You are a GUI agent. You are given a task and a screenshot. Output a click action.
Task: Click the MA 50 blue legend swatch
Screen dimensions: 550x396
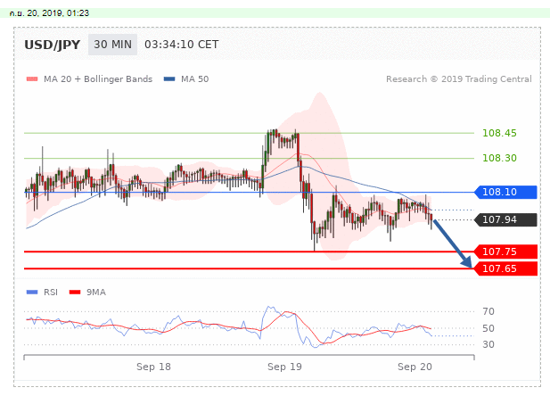pyautogui.click(x=169, y=79)
